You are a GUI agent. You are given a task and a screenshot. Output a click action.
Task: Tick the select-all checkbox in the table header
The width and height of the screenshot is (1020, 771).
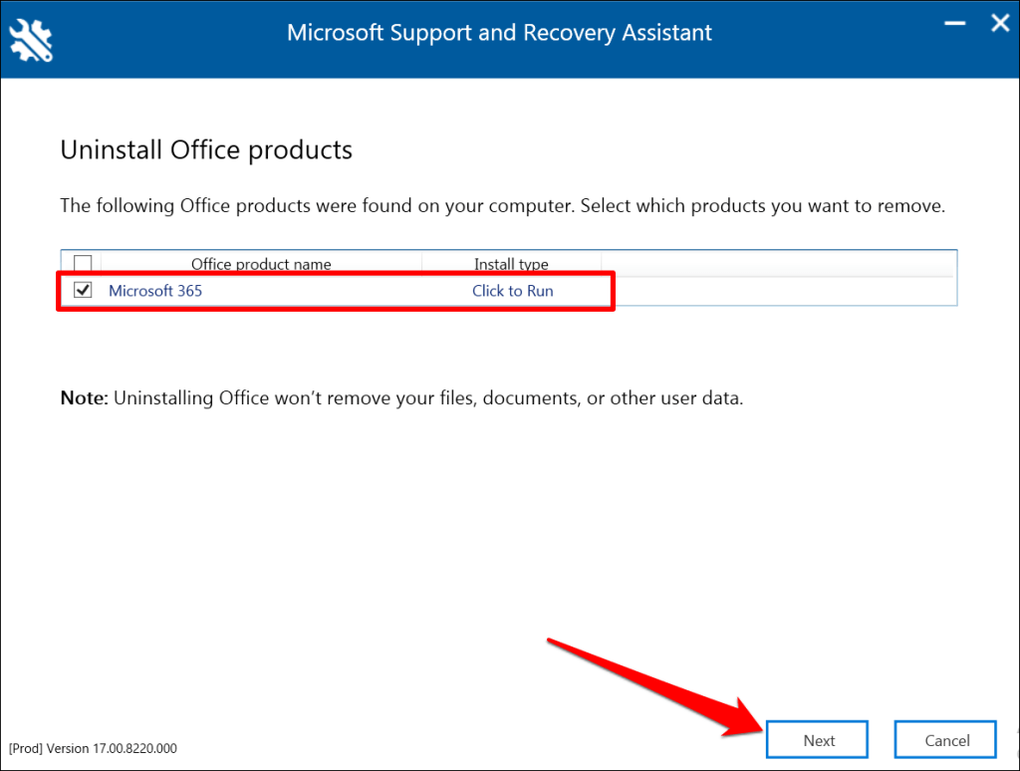tap(84, 264)
